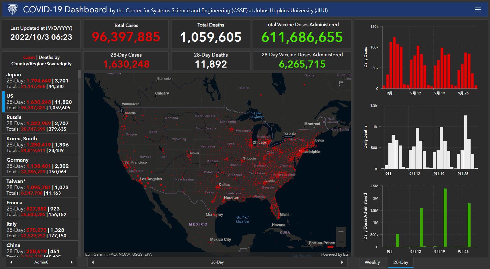The width and height of the screenshot is (490, 269).
Task: Click the 28-Day Cases value 1,630,248
Action: 126,64
